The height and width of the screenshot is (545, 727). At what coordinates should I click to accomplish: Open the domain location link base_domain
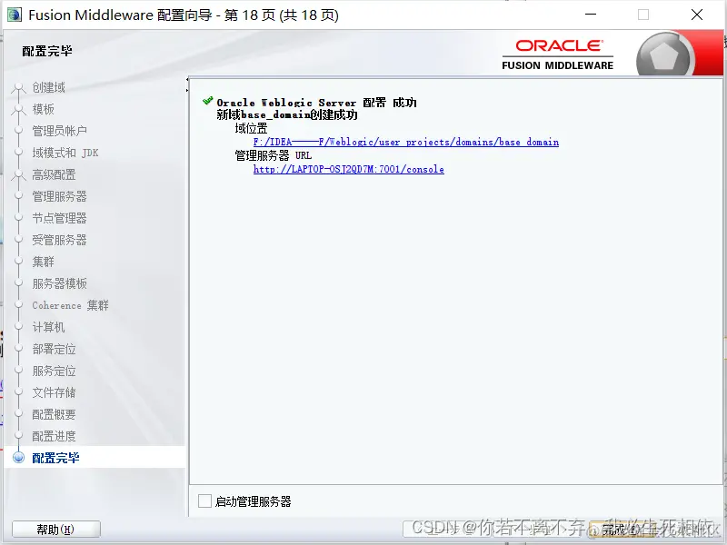(x=405, y=143)
